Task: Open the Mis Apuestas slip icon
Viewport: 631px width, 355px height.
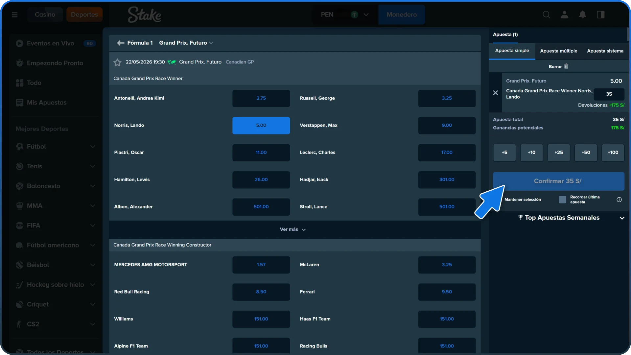Action: 20,103
